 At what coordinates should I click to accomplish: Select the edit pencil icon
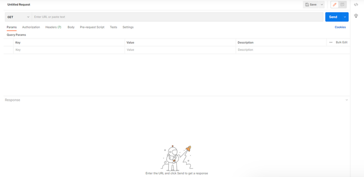[335, 4]
